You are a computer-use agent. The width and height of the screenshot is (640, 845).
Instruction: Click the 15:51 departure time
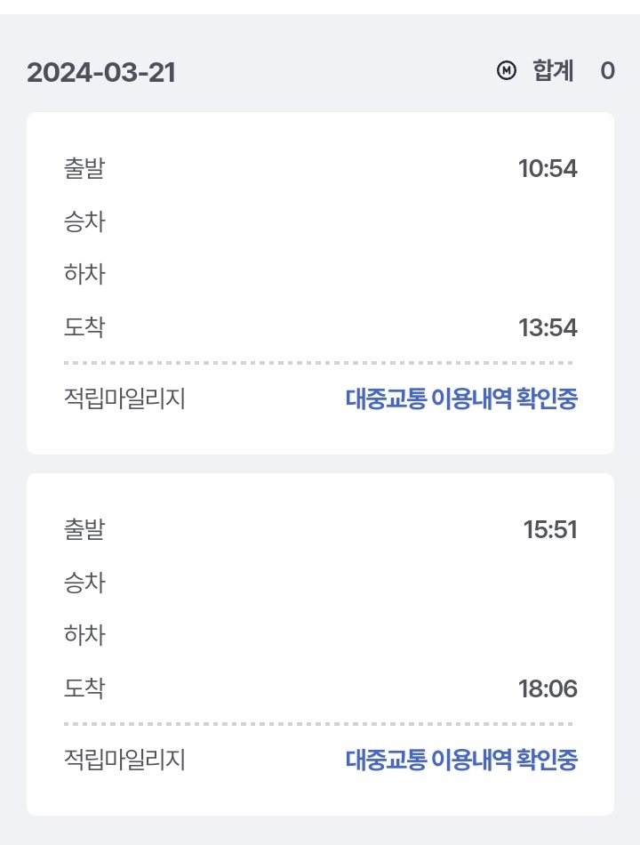coord(550,530)
